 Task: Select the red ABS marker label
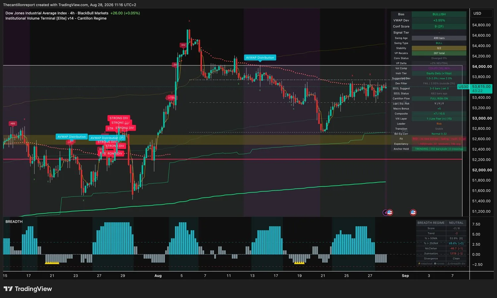pyautogui.click(x=13, y=124)
